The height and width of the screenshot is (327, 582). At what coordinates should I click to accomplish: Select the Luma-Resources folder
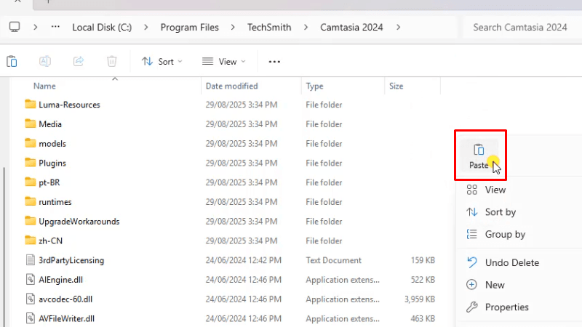point(69,105)
